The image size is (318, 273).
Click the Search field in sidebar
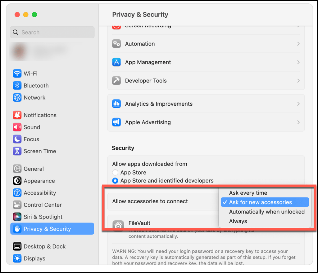click(x=52, y=32)
